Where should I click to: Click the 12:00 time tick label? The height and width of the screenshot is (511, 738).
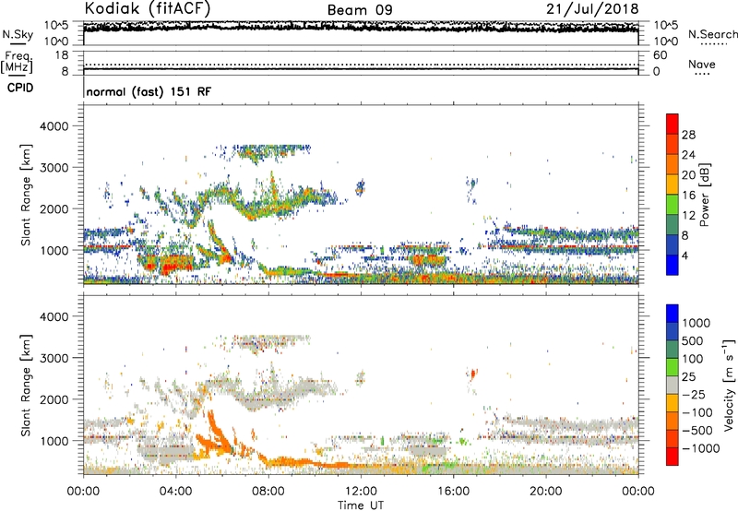[361, 492]
